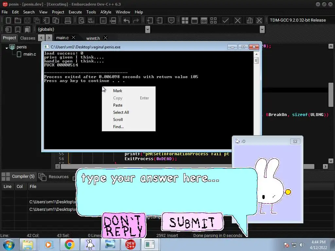Open the taskbar File Explorer icon
The image size is (335, 251).
(x=28, y=244)
